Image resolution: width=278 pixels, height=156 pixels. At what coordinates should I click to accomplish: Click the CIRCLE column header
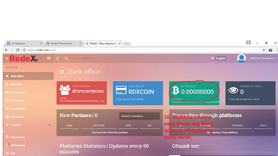click(x=263, y=126)
